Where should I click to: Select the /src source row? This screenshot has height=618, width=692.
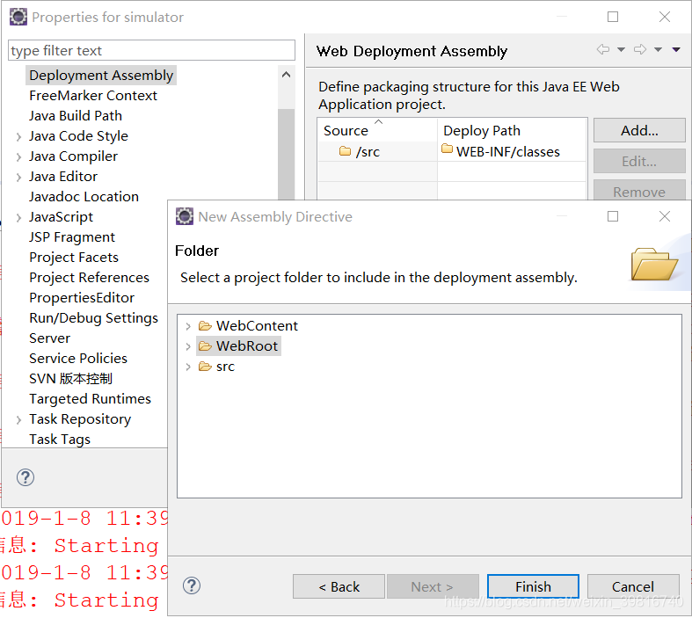[377, 151]
